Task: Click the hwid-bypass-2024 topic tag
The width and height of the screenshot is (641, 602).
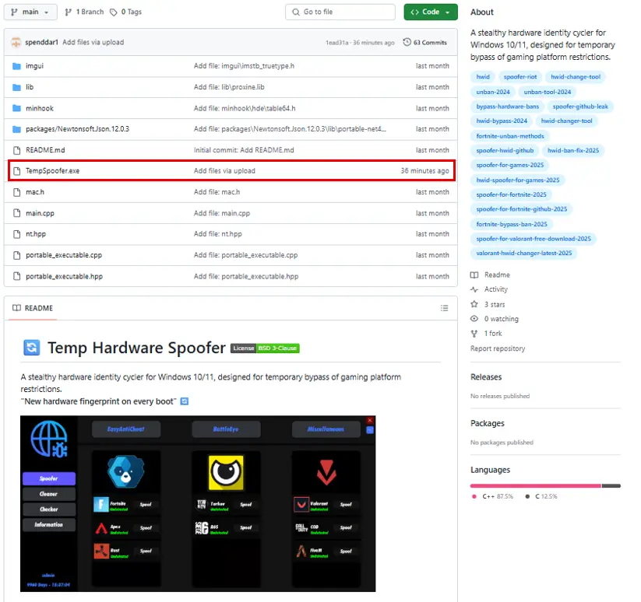Action: (502, 121)
